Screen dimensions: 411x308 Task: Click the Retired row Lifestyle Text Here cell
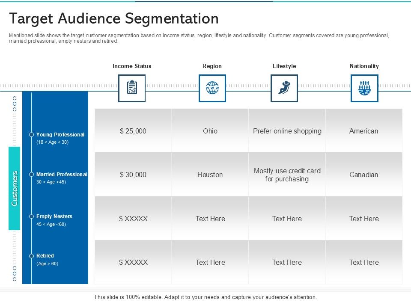coord(287,262)
